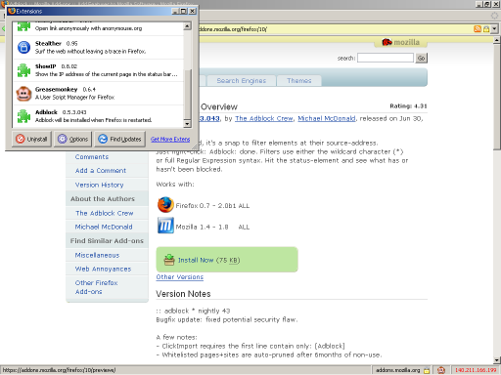501x375 pixels.
Task: Click the RSS feed icon in address bar
Action: click(x=478, y=29)
